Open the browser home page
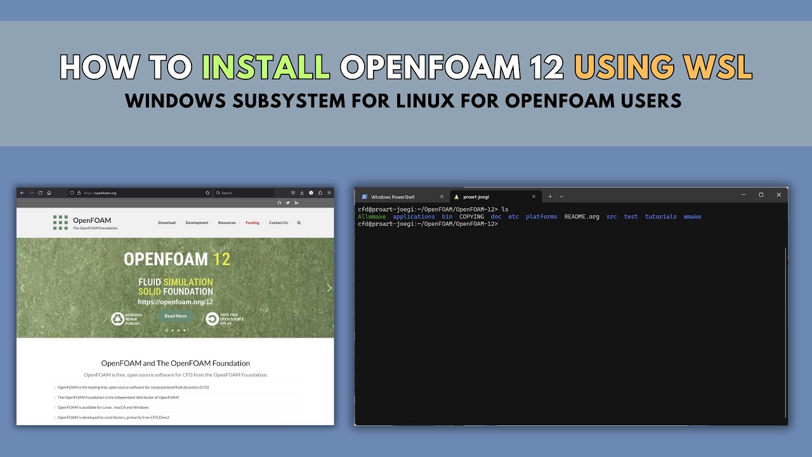The image size is (812, 457). 49,192
